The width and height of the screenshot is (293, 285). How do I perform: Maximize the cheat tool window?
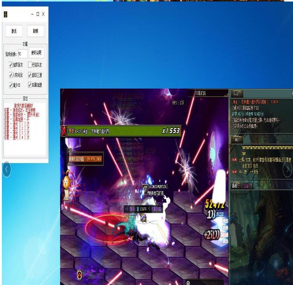click(38, 14)
